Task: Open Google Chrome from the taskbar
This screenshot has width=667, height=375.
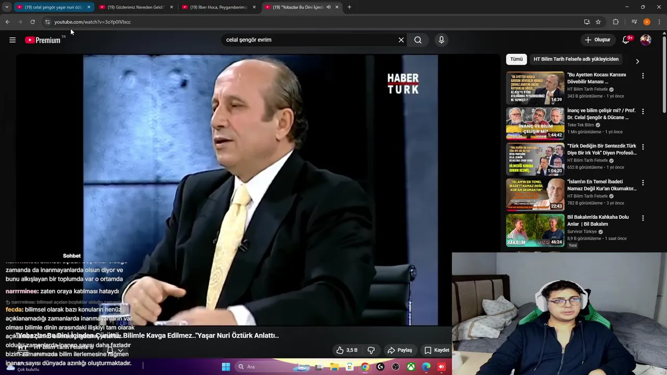Action: (365, 367)
